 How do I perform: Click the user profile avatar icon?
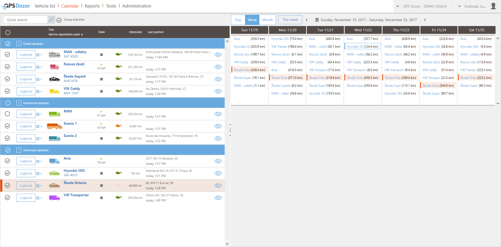(493, 6)
